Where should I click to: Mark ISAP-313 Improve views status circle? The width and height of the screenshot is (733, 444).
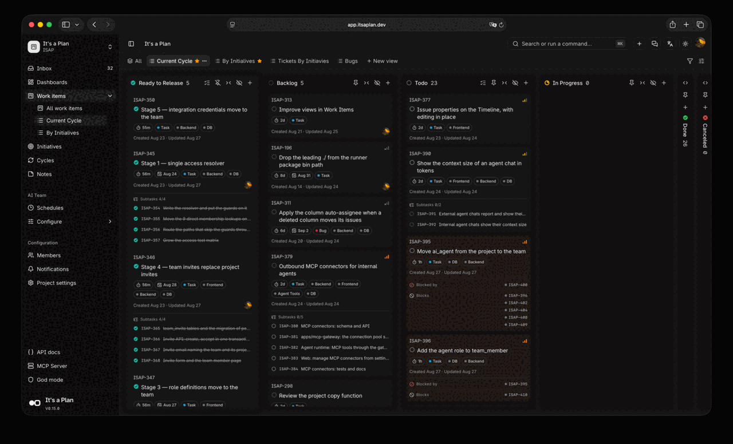point(274,109)
